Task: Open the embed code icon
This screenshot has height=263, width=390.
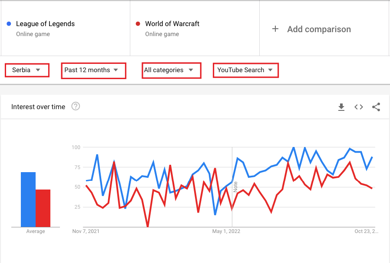Action: coord(359,107)
